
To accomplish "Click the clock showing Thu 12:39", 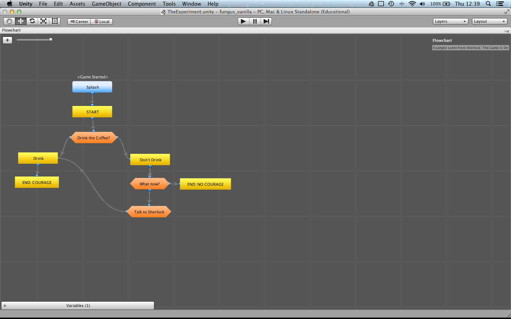I will point(467,4).
